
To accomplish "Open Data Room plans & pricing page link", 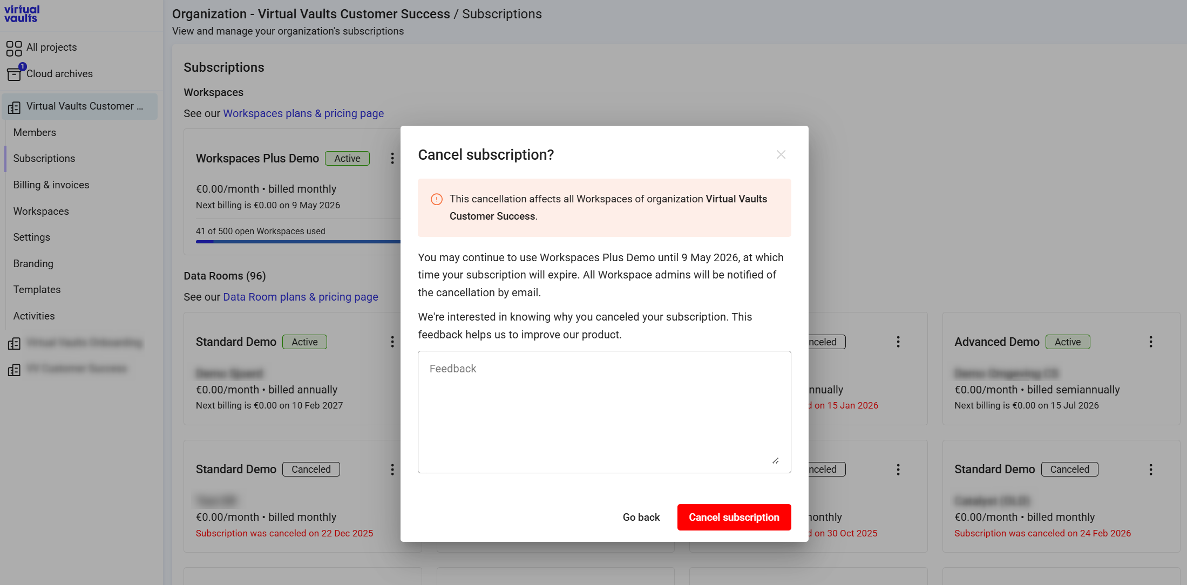I will (x=301, y=297).
